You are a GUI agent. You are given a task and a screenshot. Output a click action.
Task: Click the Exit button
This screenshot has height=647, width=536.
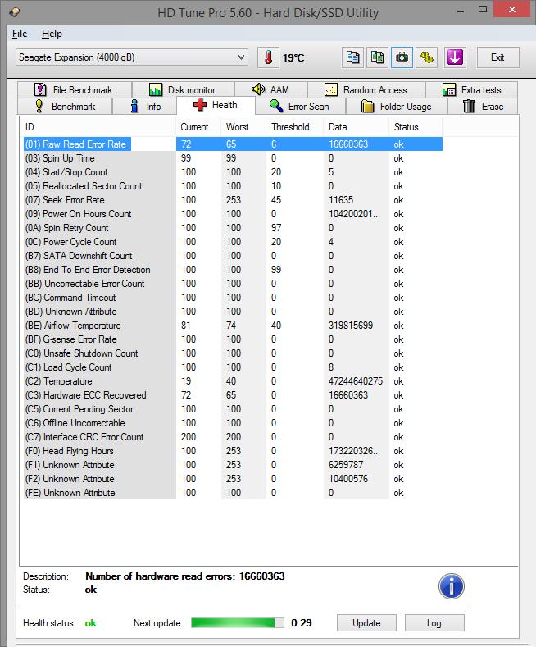coord(497,57)
